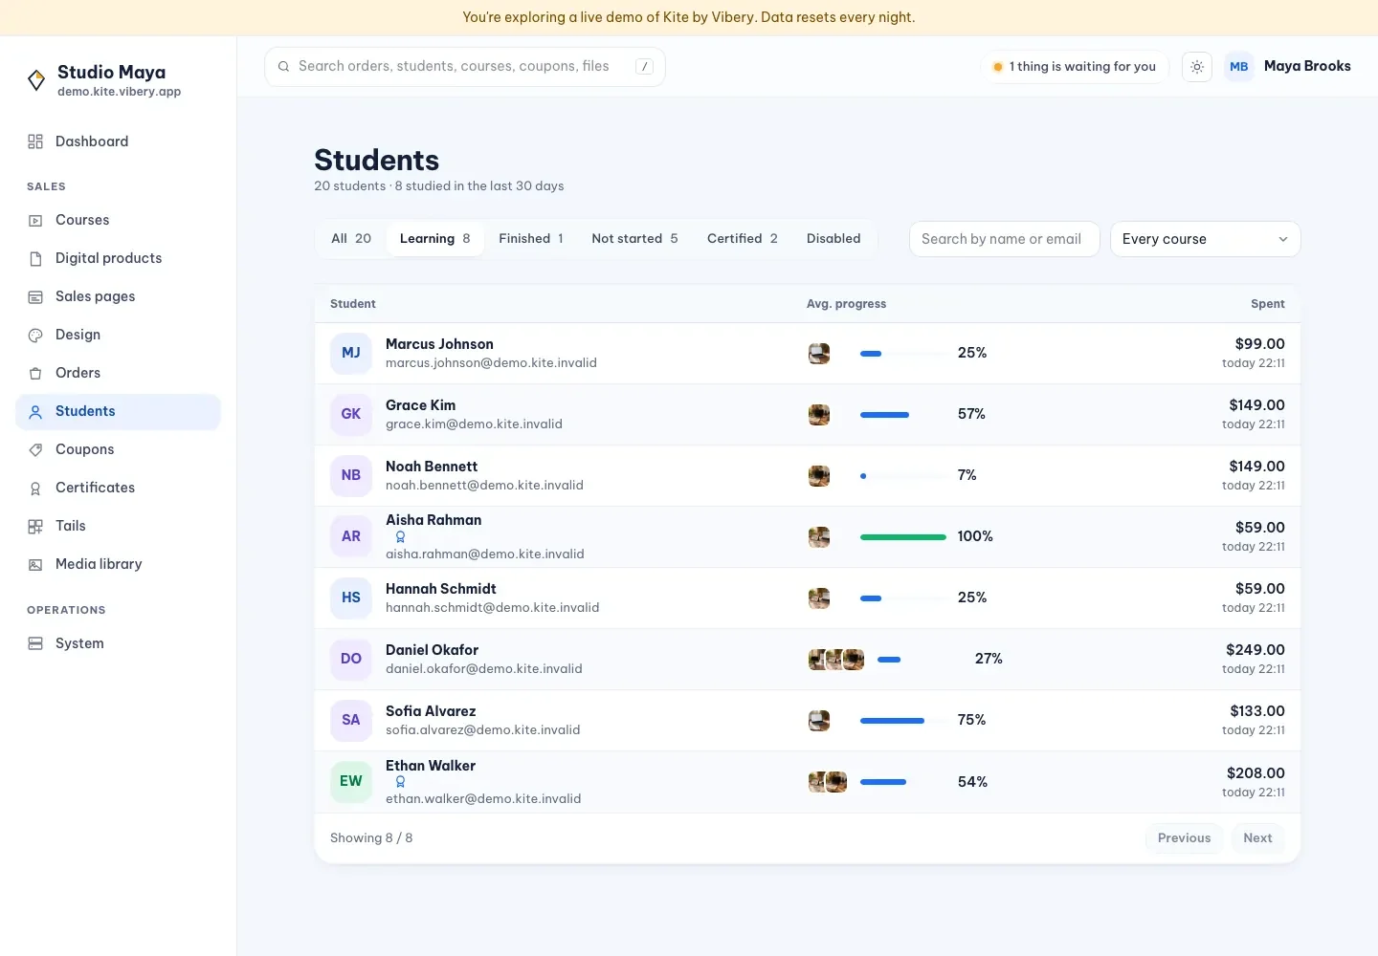1378x956 pixels.
Task: Click the Tails blocks icon
Action: pyautogui.click(x=35, y=526)
